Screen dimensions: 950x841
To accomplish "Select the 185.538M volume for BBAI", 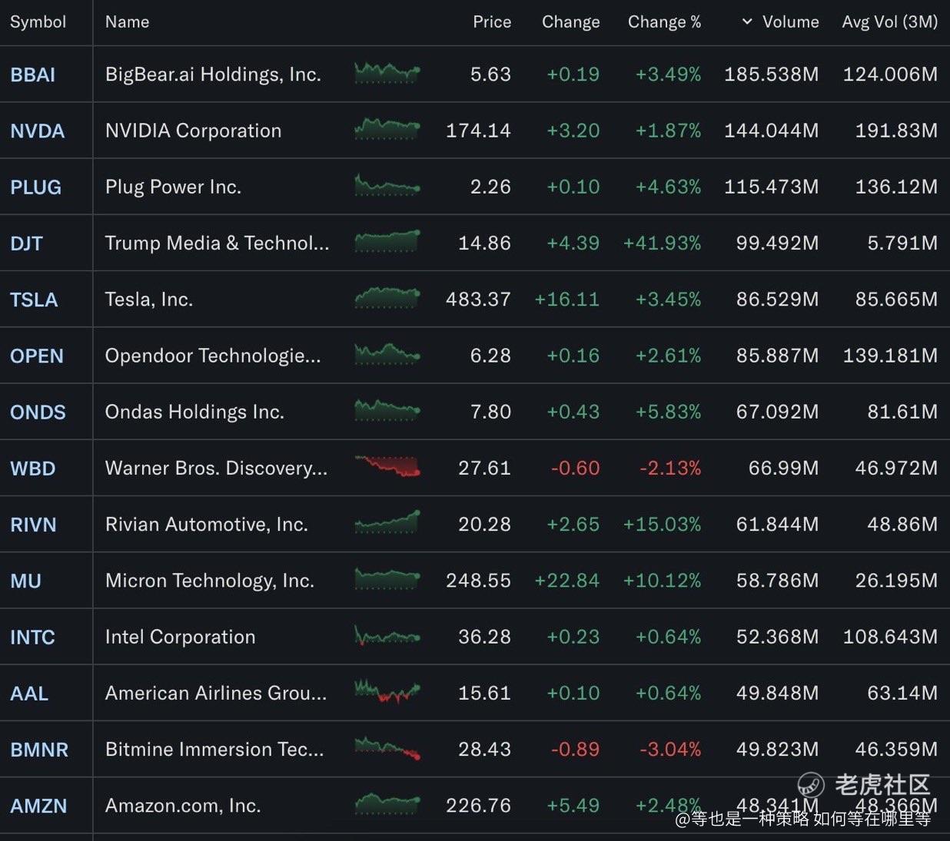I will tap(772, 74).
